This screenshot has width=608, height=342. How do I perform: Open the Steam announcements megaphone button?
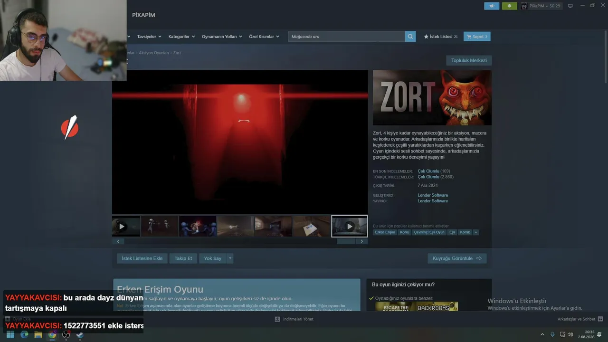click(x=492, y=6)
